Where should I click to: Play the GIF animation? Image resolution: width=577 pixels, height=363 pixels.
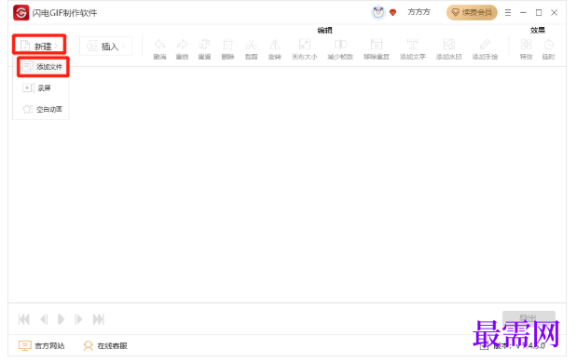coord(62,319)
